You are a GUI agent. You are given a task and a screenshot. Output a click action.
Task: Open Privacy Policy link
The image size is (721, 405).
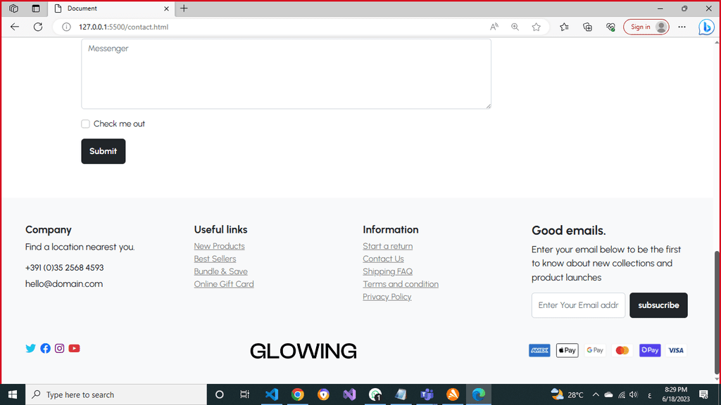387,297
